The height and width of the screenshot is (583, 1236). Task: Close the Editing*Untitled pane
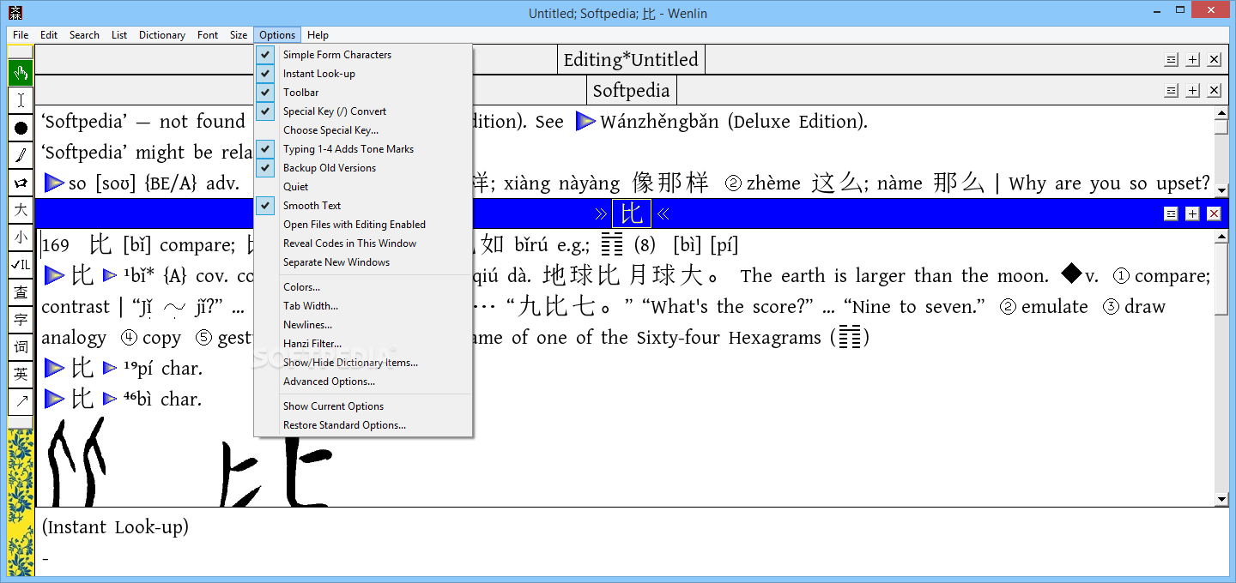(1214, 59)
